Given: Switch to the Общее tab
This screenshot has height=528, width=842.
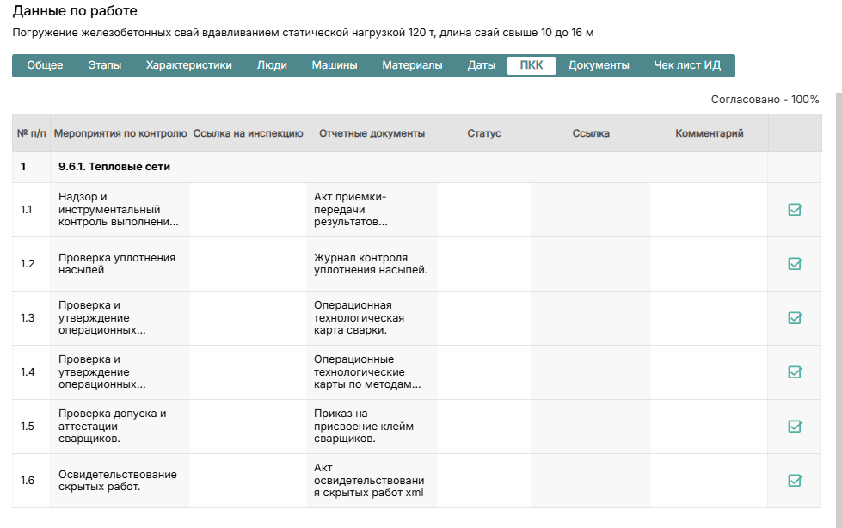Looking at the screenshot, I should click(45, 65).
